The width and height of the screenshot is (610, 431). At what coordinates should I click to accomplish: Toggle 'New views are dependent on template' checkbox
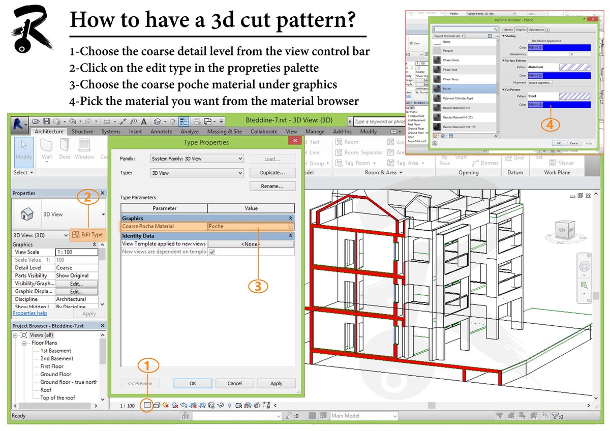[x=212, y=252]
